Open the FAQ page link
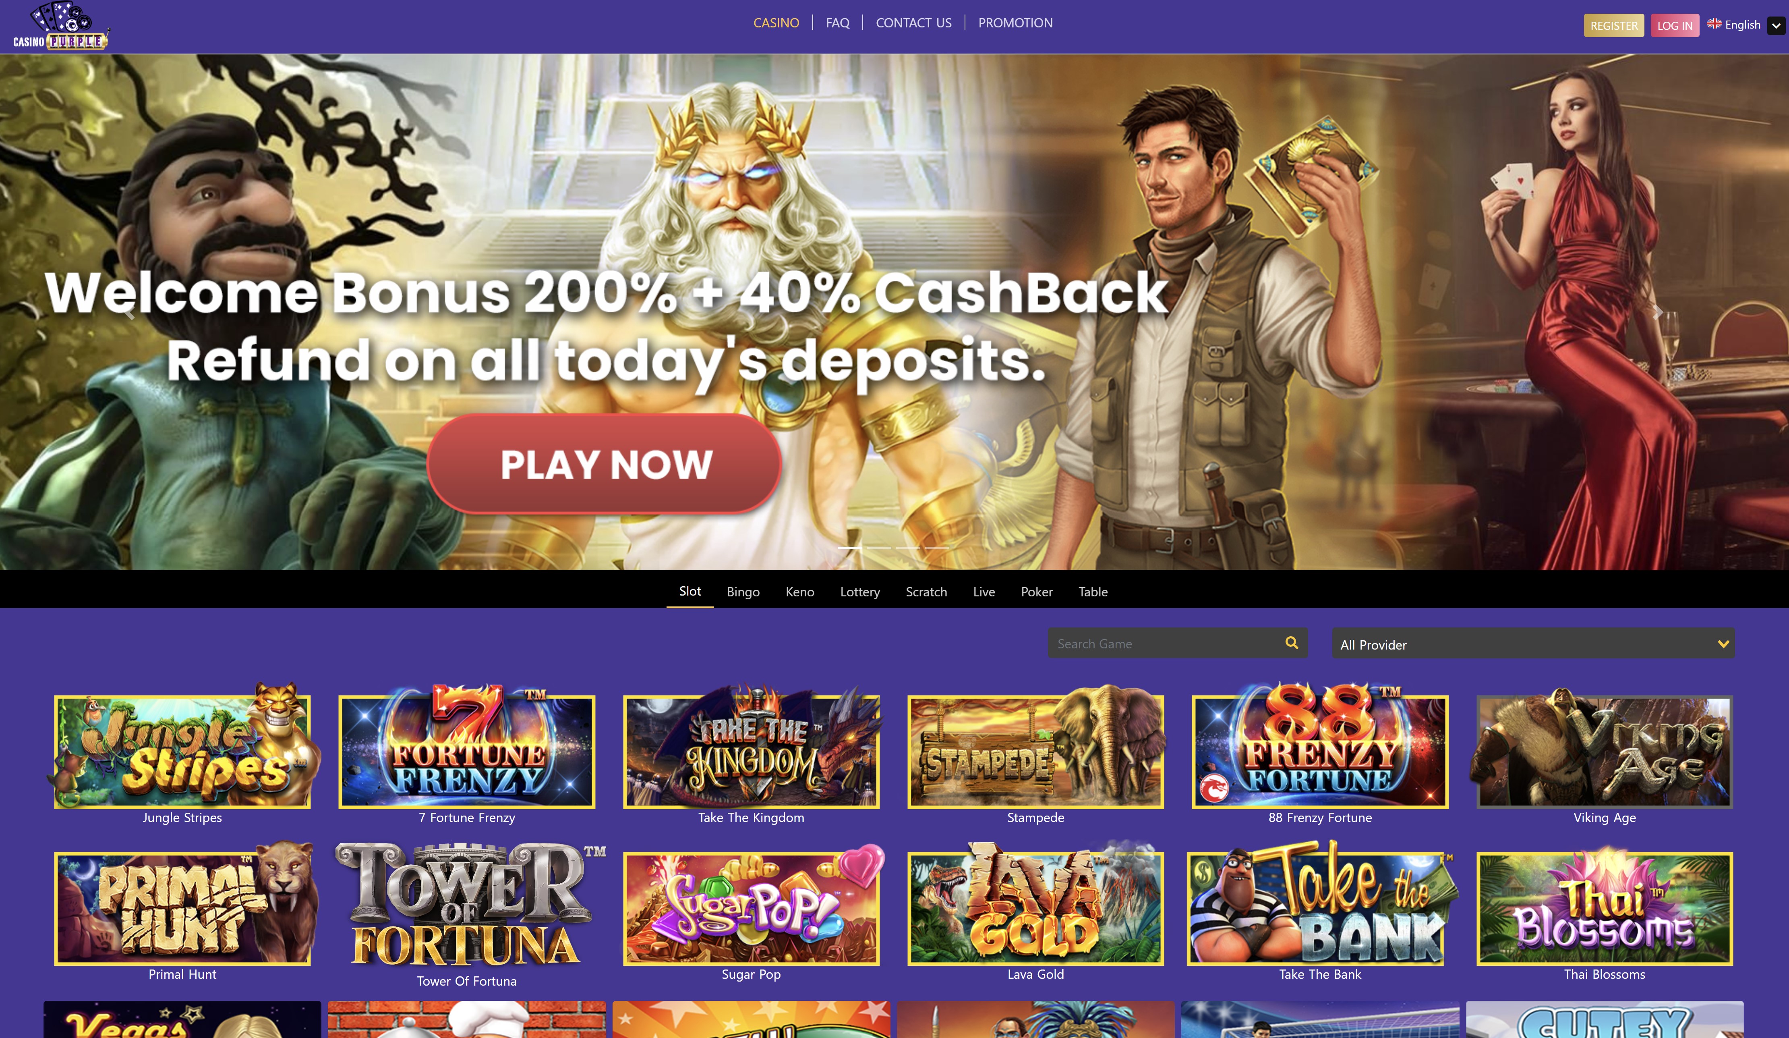The height and width of the screenshot is (1038, 1789). coord(837,23)
